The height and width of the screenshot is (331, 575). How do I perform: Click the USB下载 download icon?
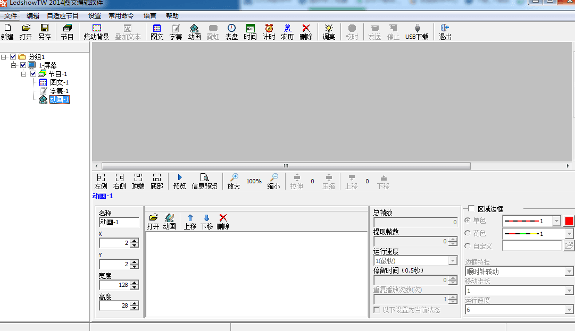point(416,32)
